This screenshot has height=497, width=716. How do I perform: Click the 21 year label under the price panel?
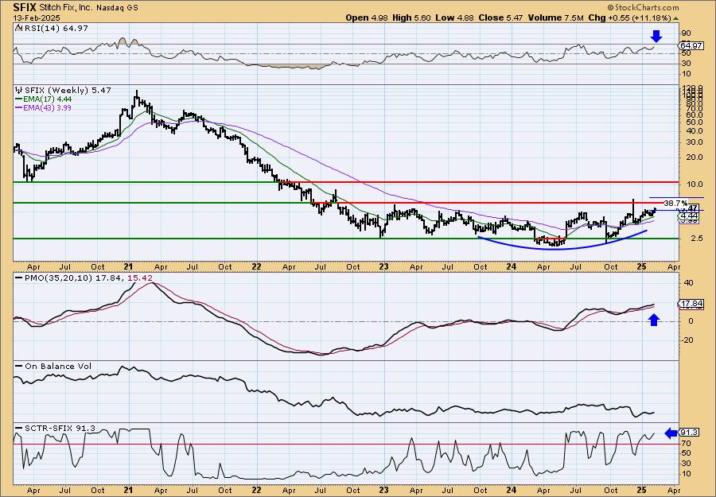tap(128, 266)
